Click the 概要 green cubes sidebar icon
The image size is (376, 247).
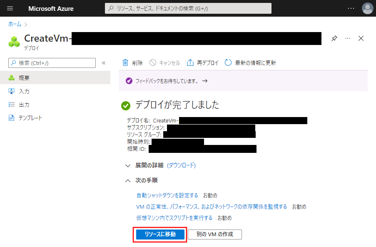coord(11,78)
